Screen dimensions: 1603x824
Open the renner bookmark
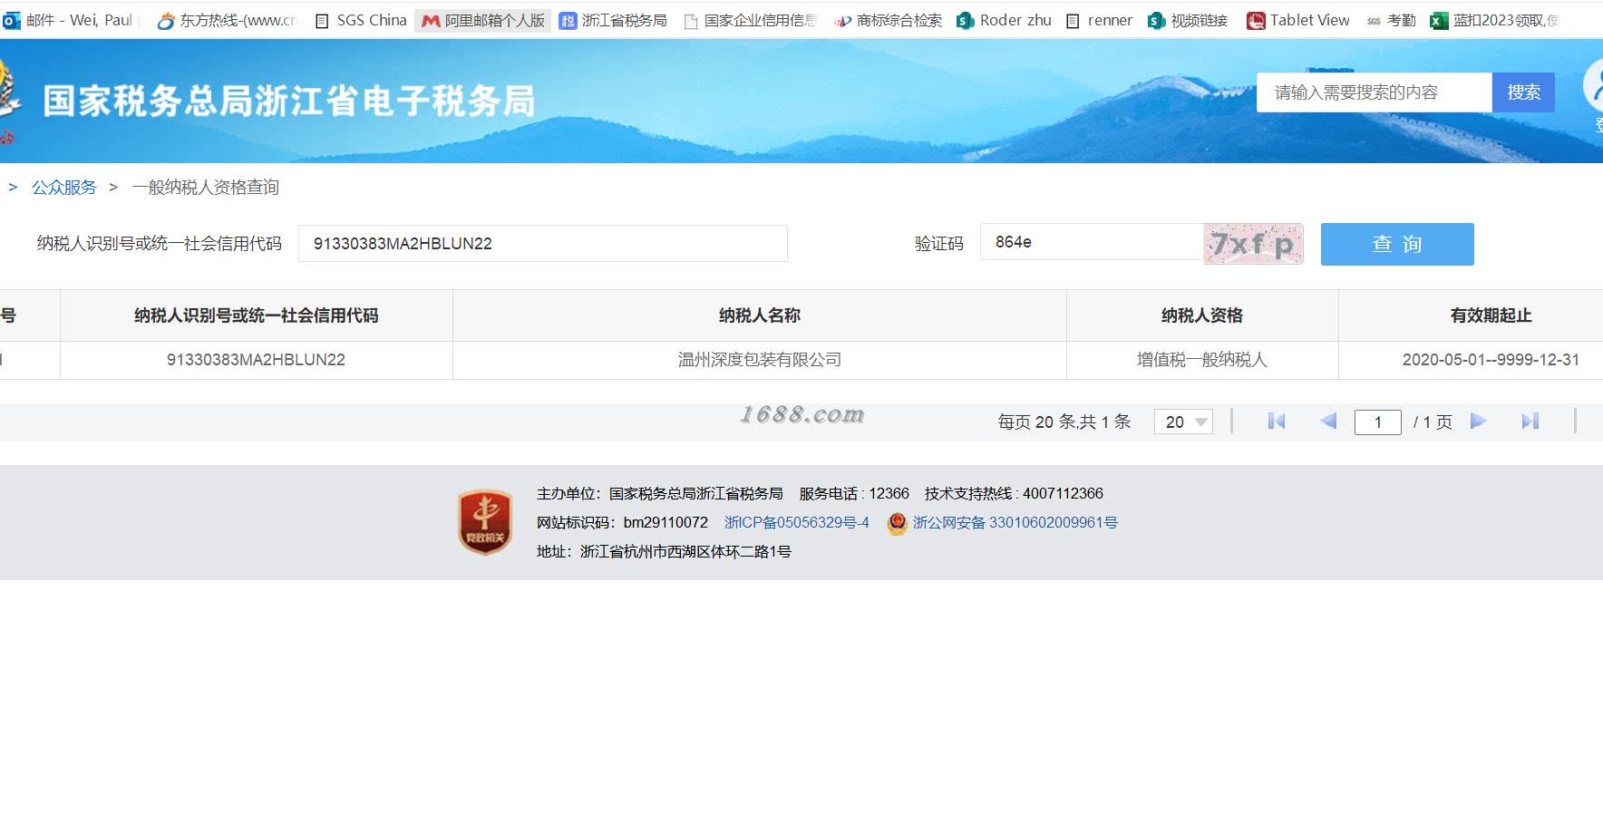click(1099, 20)
